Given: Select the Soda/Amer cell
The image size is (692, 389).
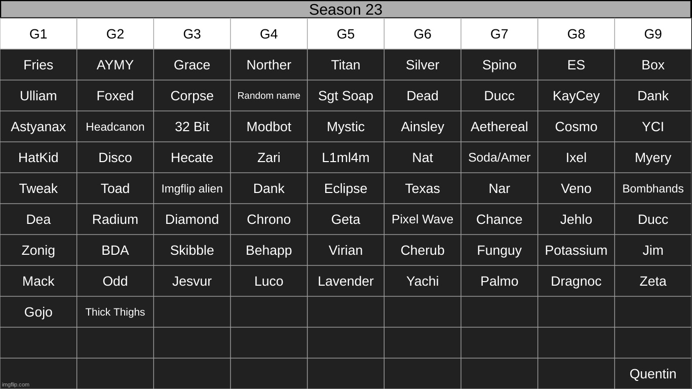Looking at the screenshot, I should pyautogui.click(x=499, y=158).
